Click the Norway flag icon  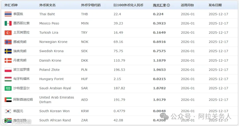(x=8, y=42)
